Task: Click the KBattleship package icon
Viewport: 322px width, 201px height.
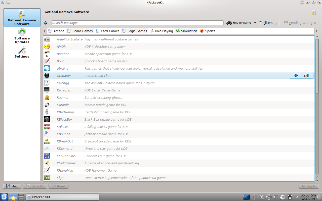Action: [x=47, y=112]
